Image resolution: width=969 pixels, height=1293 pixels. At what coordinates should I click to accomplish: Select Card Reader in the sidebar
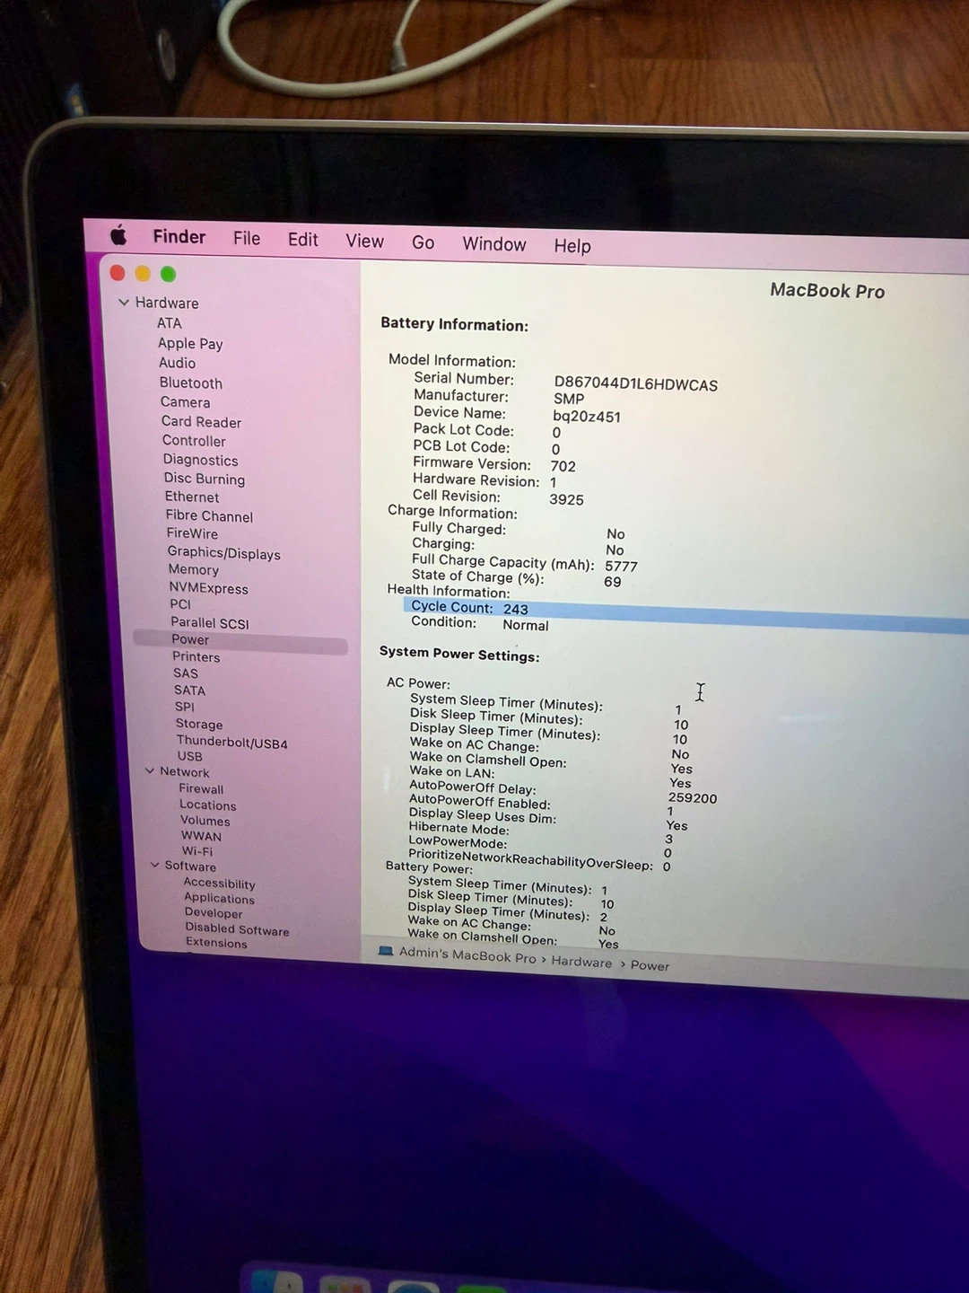point(202,422)
